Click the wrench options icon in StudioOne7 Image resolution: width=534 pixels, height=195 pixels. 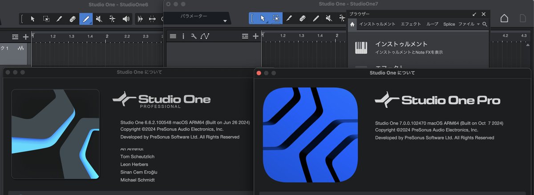(x=194, y=36)
